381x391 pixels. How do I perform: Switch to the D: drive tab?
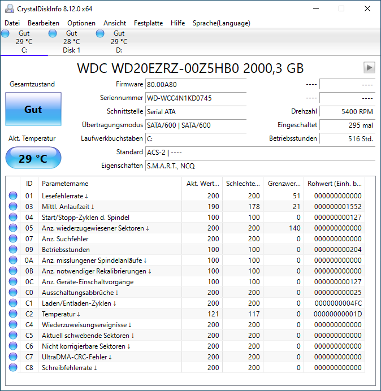(119, 42)
